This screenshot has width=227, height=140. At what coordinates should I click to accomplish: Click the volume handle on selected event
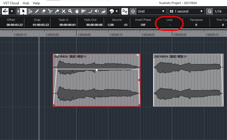tap(97, 70)
